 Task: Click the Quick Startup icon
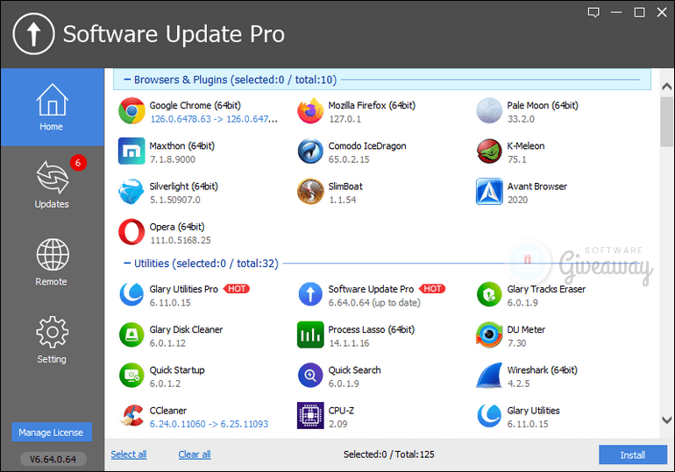coord(131,376)
